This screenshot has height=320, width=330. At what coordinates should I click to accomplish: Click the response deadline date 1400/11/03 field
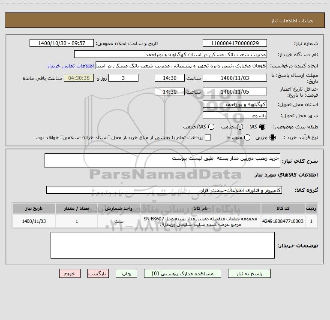point(235,78)
